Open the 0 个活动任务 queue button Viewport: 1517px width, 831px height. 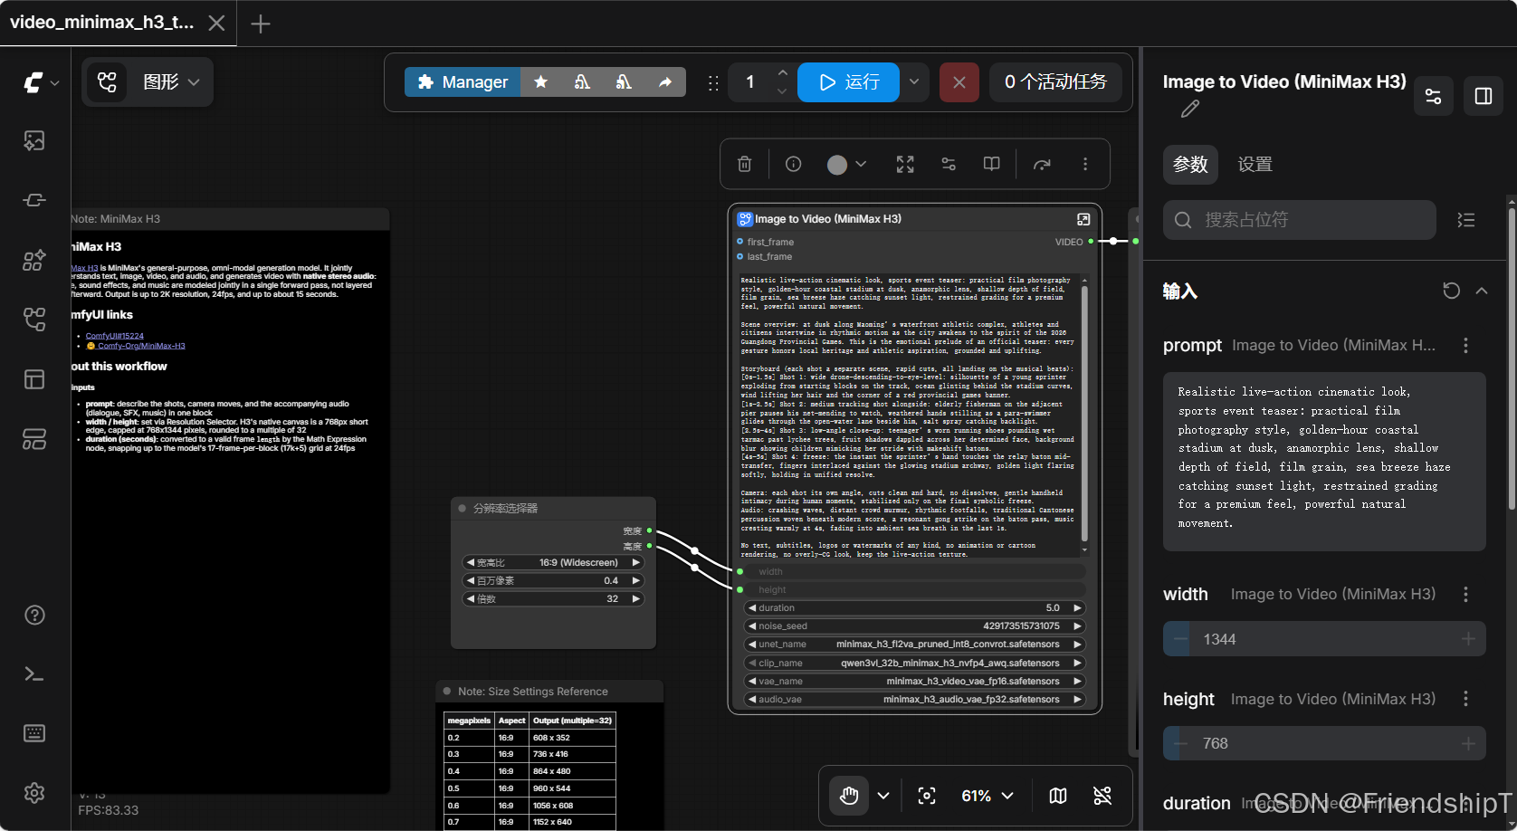pyautogui.click(x=1055, y=82)
